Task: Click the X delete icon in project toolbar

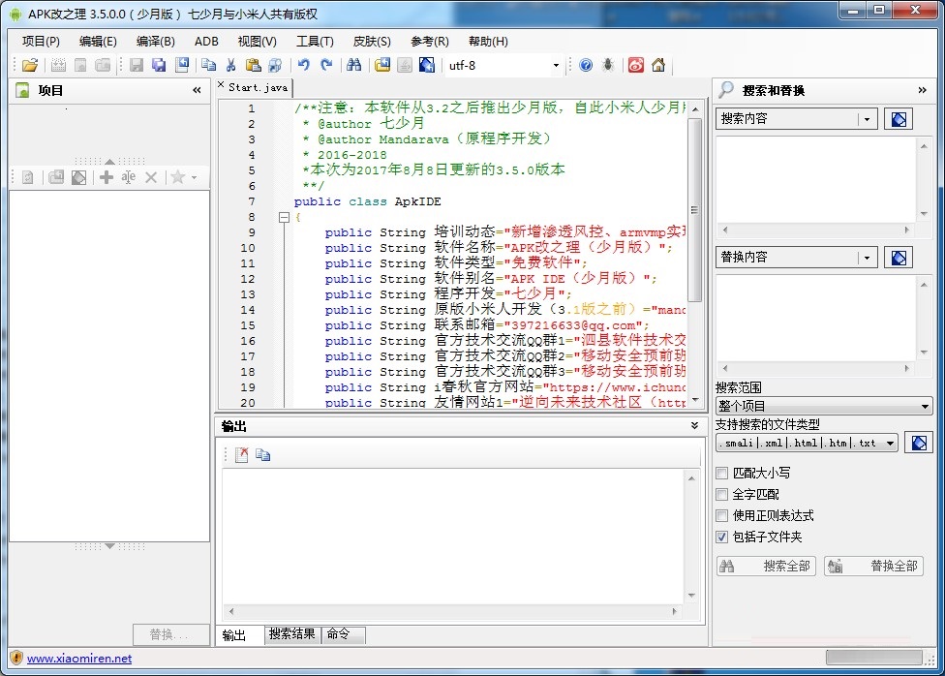Action: click(x=151, y=177)
